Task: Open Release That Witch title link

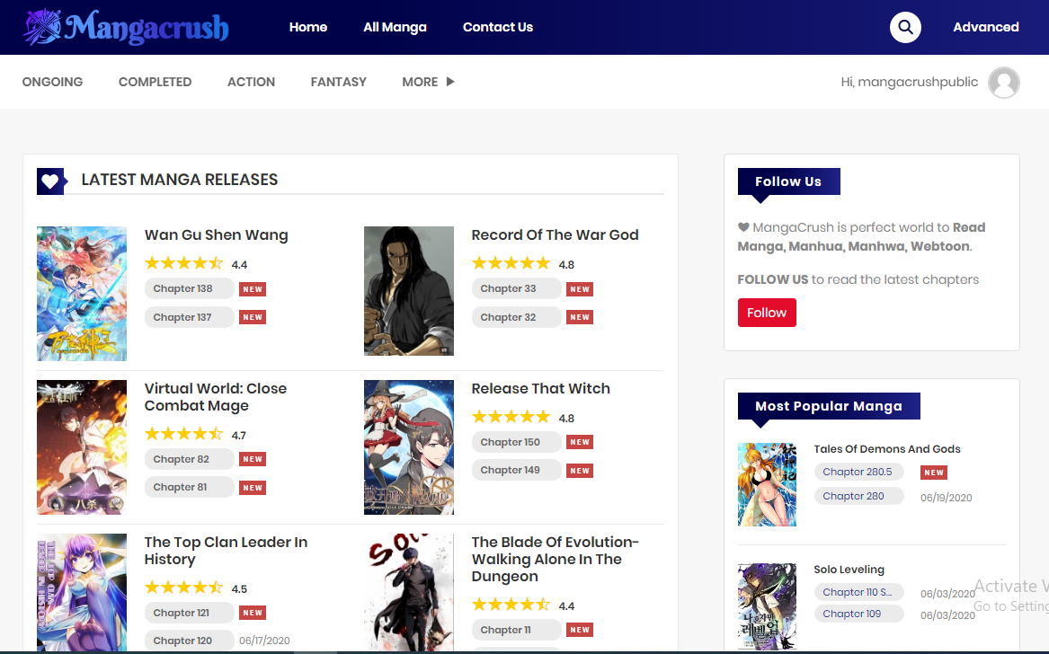Action: coord(540,388)
